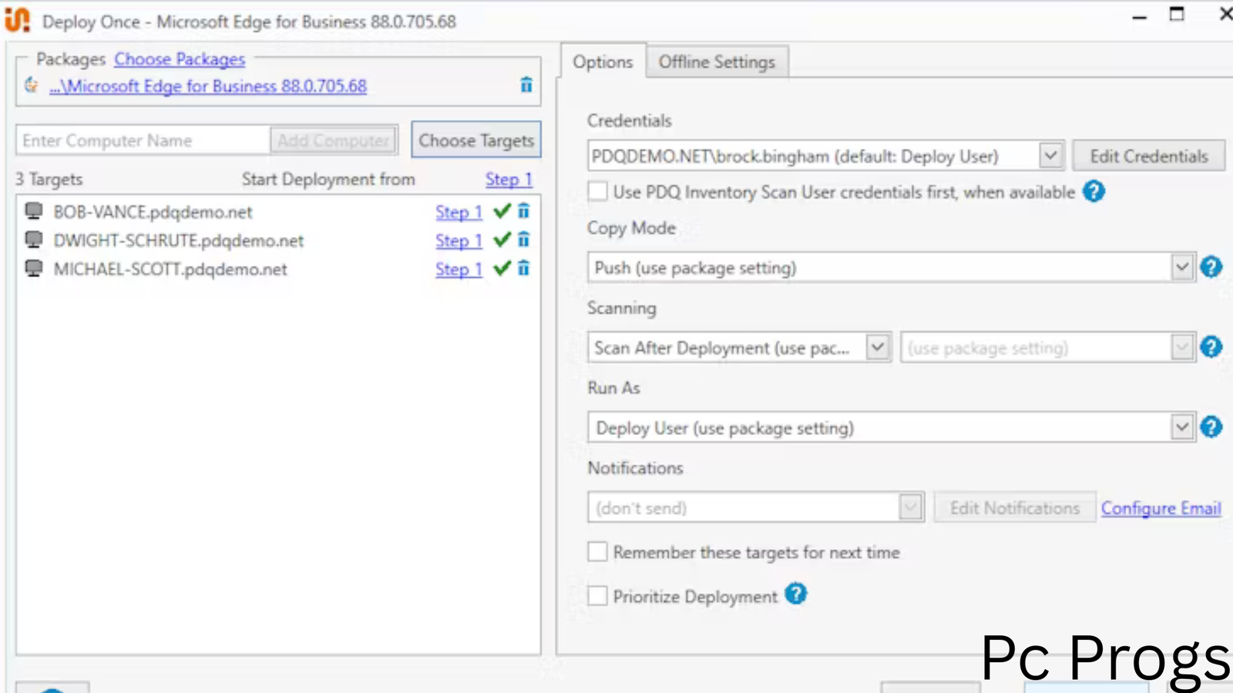Toggle the Prioritize Deployment checkbox
The height and width of the screenshot is (693, 1233).
point(597,595)
